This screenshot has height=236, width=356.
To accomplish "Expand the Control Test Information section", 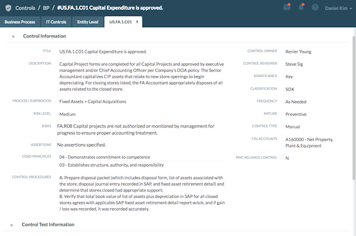I will [x=12, y=225].
